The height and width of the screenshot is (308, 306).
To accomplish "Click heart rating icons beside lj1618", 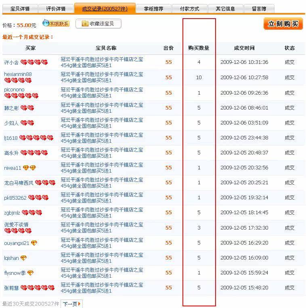I will pyautogui.click(x=36, y=138).
